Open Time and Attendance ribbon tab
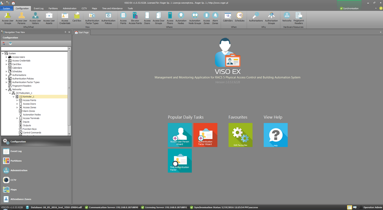Image resolution: width=383 pixels, height=210 pixels. pyautogui.click(x=112, y=8)
